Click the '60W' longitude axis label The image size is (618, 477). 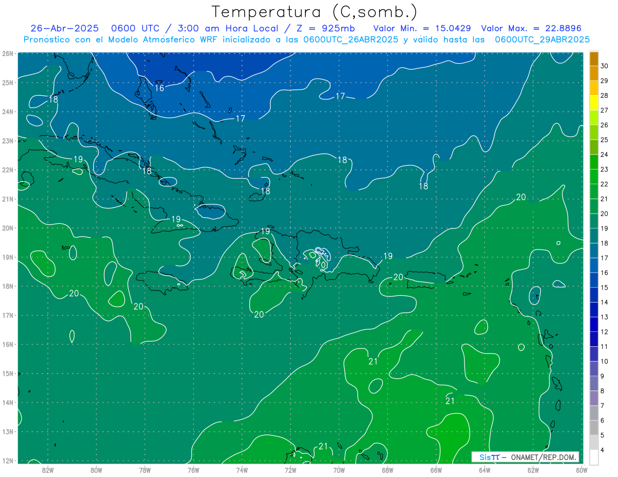[581, 469]
